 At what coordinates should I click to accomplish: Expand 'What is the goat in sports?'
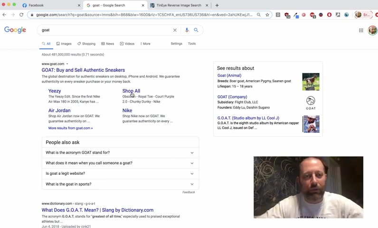point(120,184)
